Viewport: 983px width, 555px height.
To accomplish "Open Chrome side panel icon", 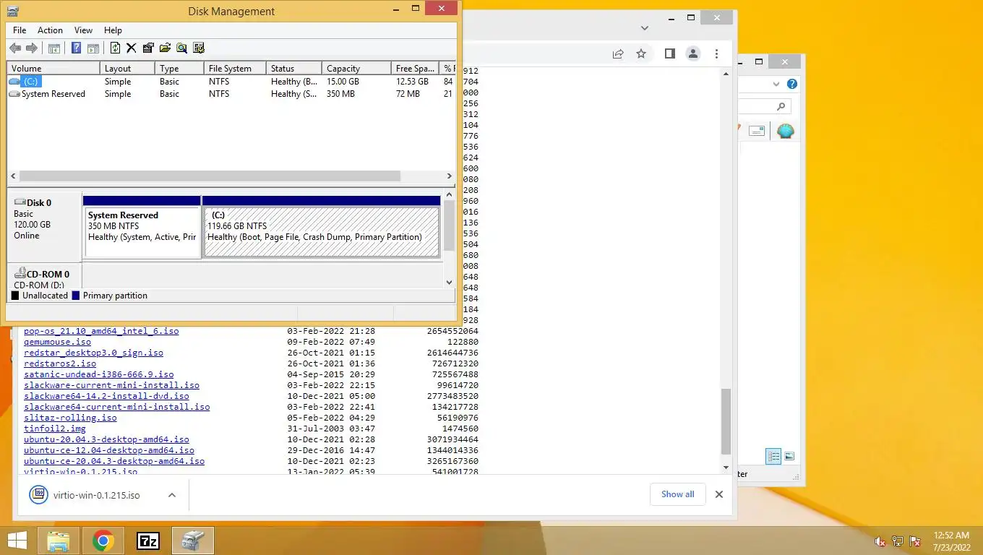I will [x=669, y=53].
